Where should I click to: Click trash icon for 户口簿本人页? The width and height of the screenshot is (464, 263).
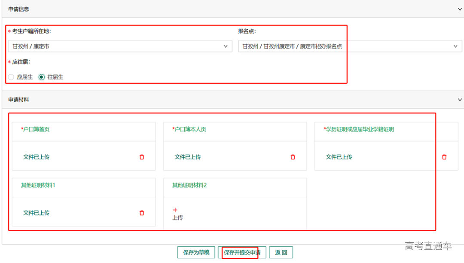coord(293,157)
